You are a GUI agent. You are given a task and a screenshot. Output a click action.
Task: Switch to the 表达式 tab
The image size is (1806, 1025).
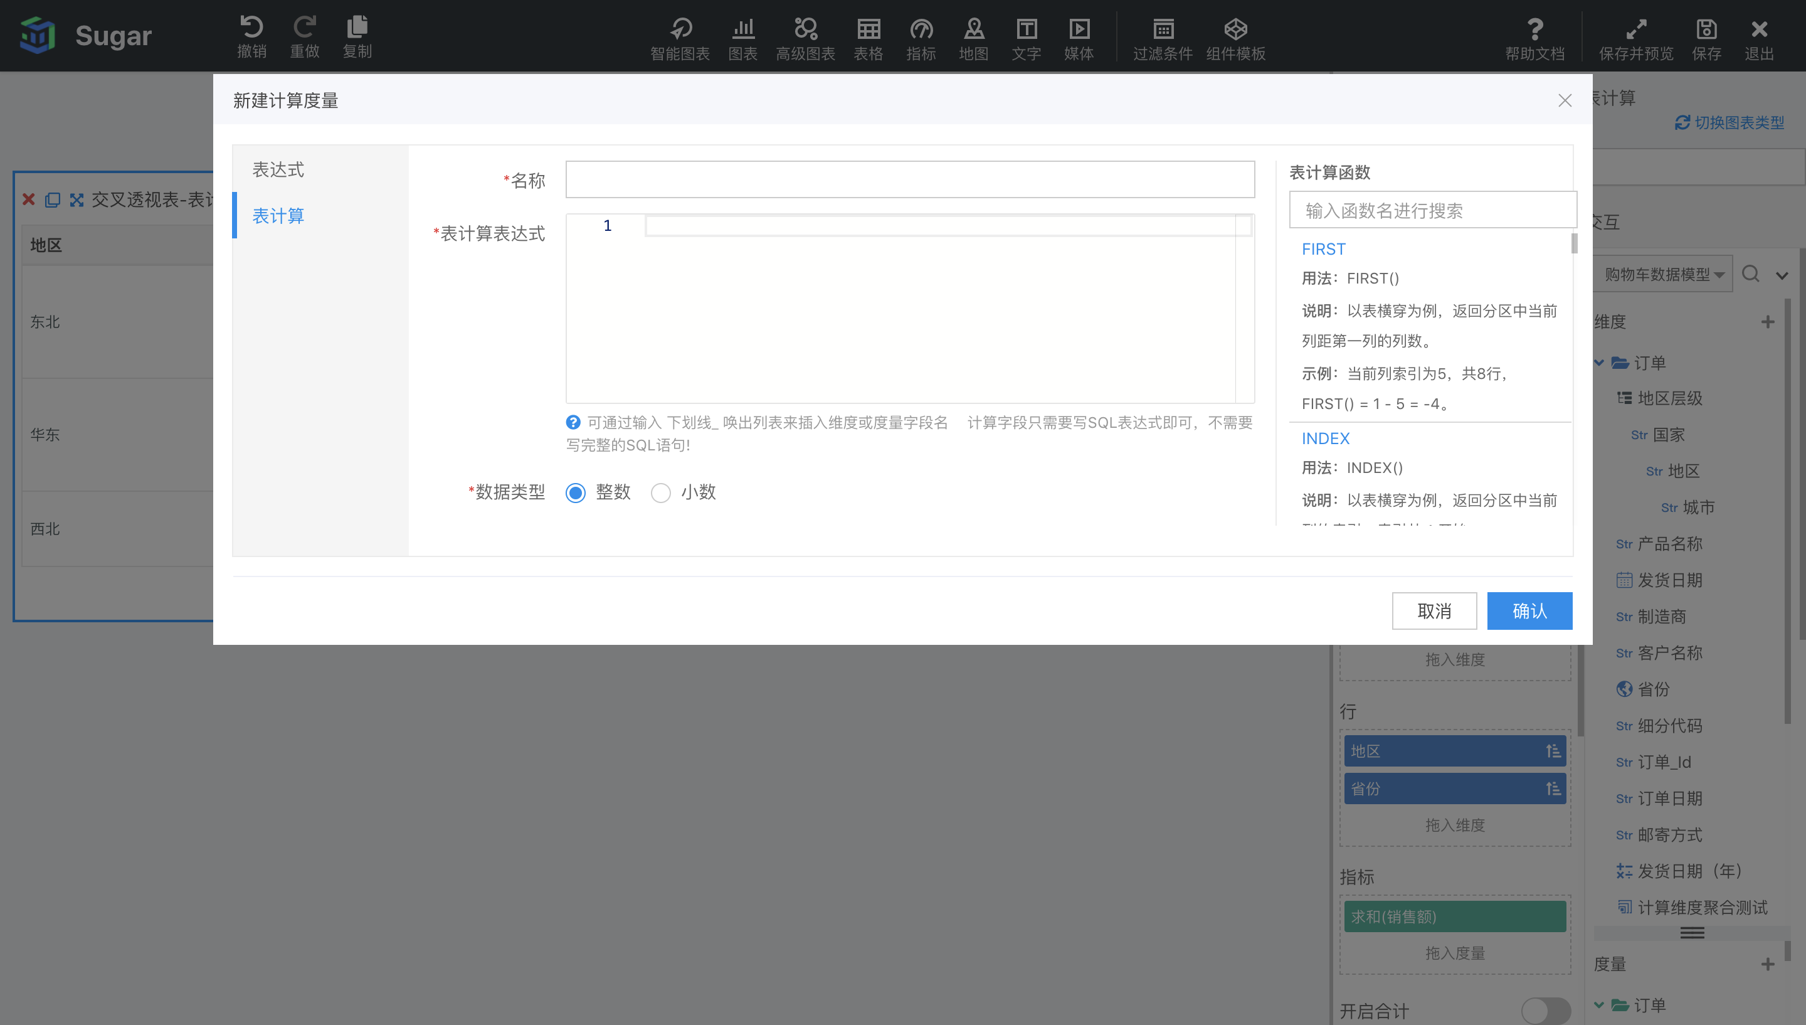278,169
